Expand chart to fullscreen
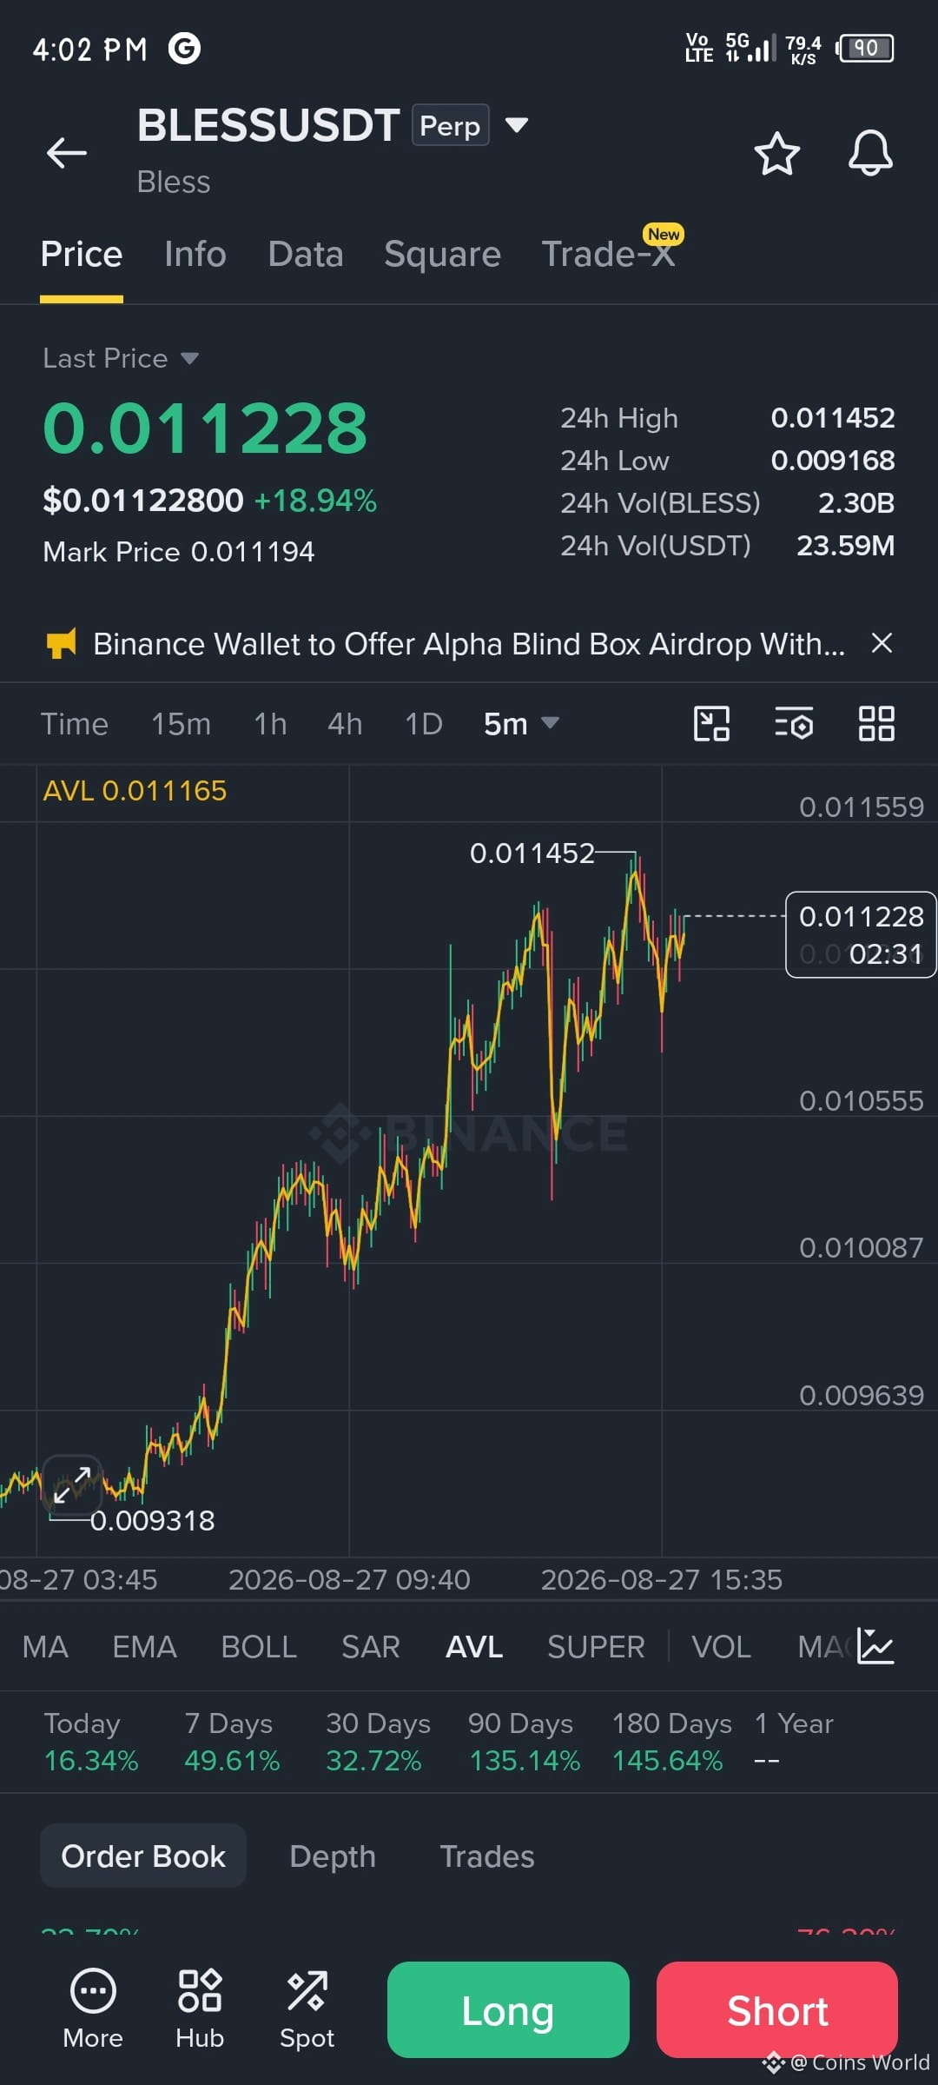This screenshot has height=2085, width=938. (72, 1484)
